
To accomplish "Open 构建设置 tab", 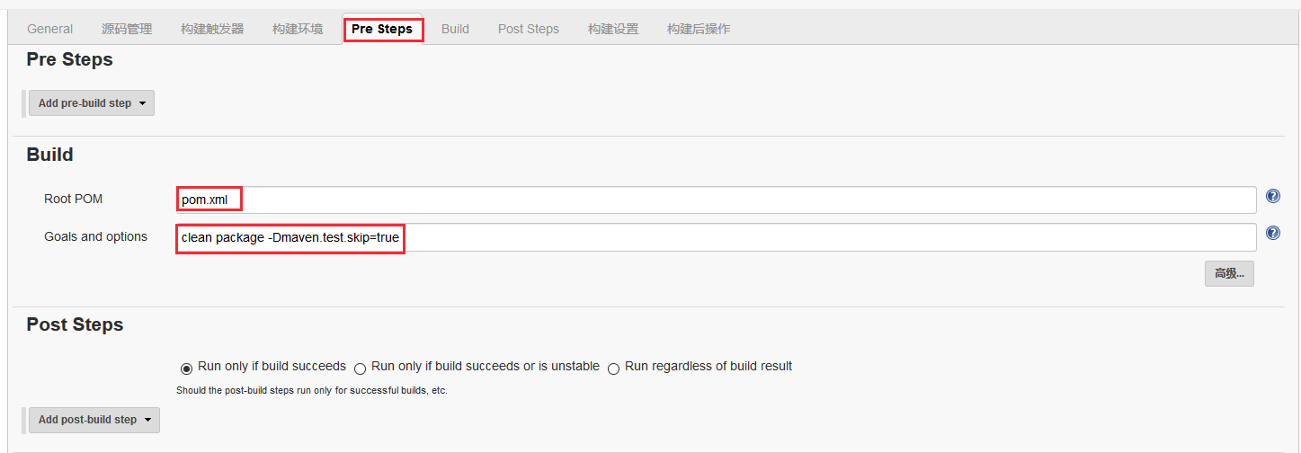I will click(613, 29).
